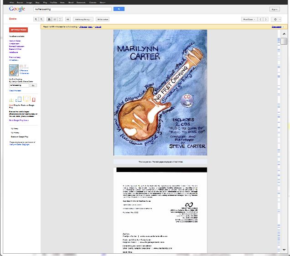This screenshot has width=290, height=256.
Task: Go to previous page arrow
Action: click(260, 20)
